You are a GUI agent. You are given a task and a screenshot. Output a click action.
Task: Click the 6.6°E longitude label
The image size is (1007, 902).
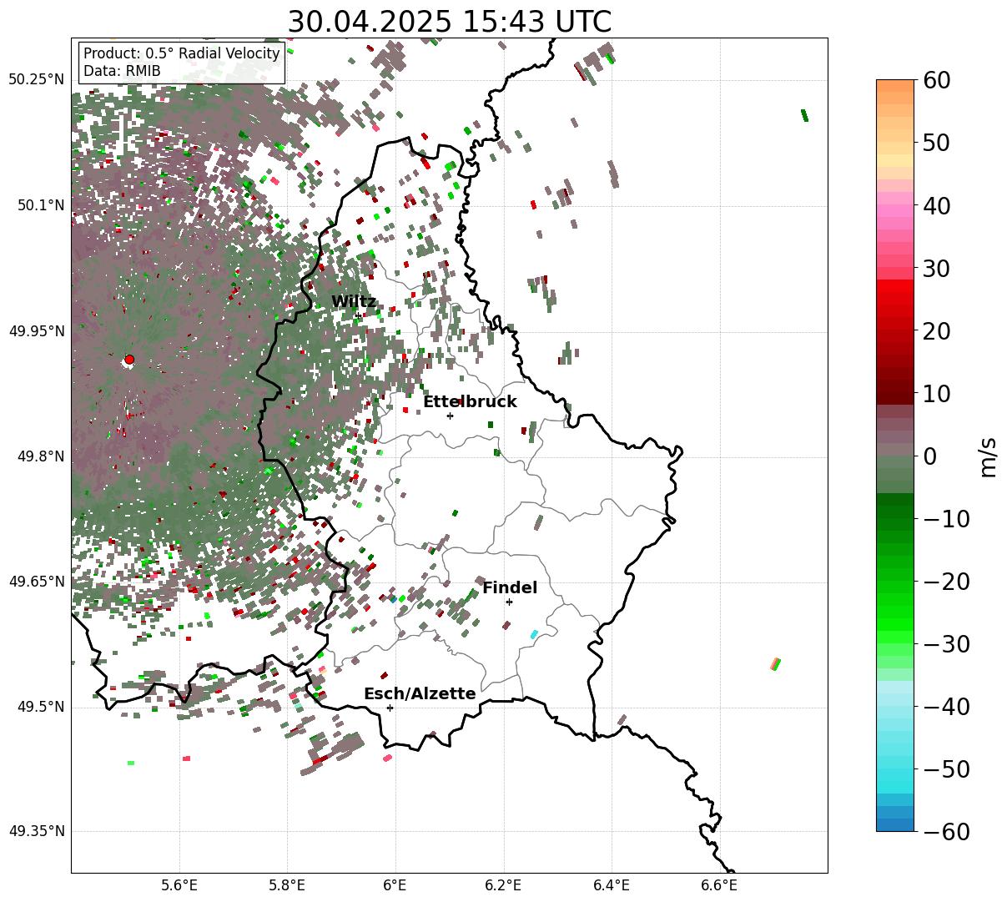coord(719,884)
